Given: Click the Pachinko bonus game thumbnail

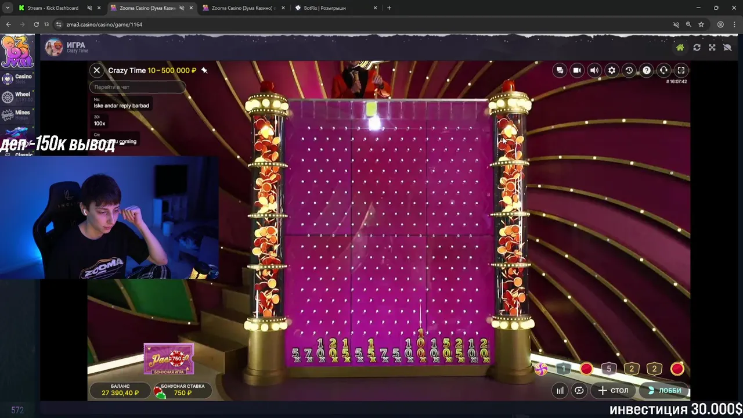Looking at the screenshot, I should coord(169,359).
